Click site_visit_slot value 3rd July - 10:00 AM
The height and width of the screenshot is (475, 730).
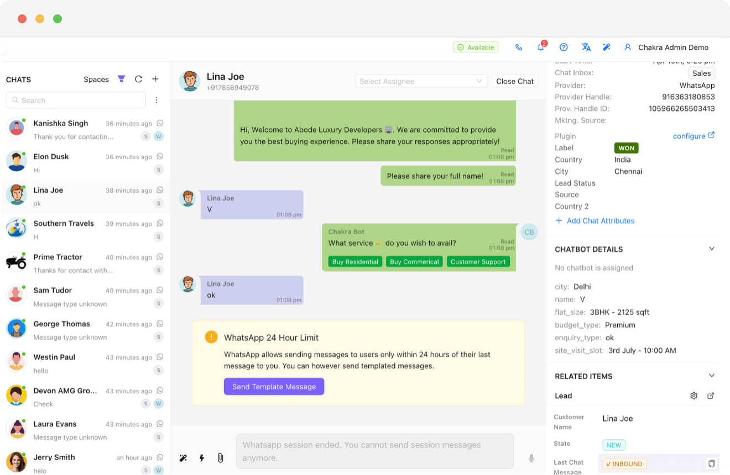pyautogui.click(x=642, y=351)
